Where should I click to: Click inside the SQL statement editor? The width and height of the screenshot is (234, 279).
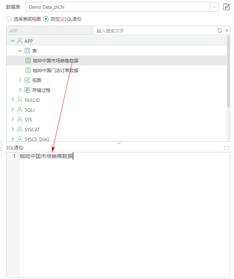[x=125, y=214]
